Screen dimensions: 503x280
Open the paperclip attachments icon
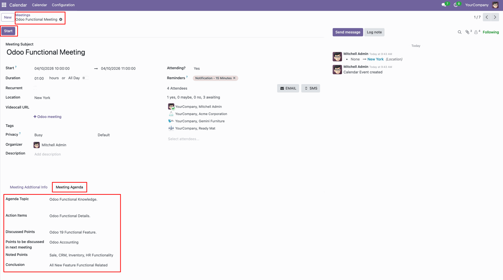[x=467, y=32]
